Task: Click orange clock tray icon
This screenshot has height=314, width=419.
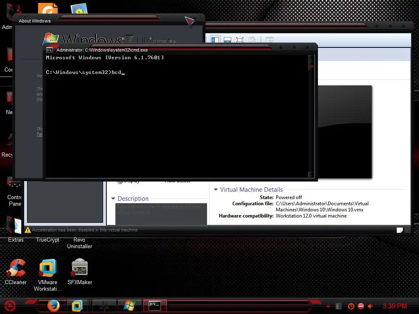Action: [x=351, y=306]
